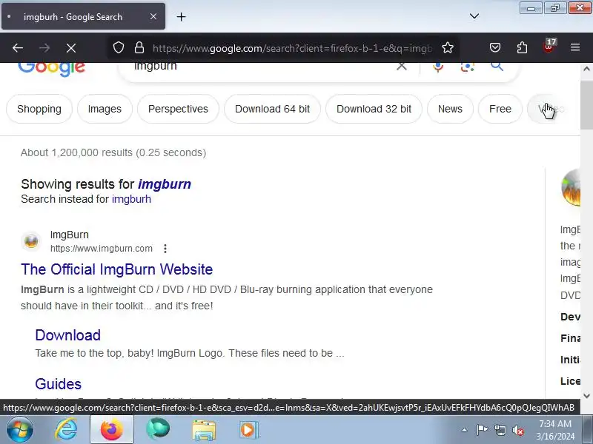Open the clock showing 7:34 AM
Screen dimensions: 593x444
pyautogui.click(x=555, y=430)
